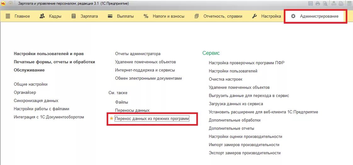
Task: Open the 1C main menu logo button
Action: 3,3
